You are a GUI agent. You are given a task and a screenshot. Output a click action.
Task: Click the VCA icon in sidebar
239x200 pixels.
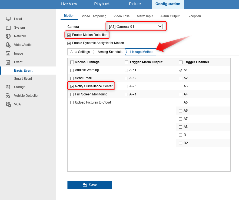[8, 104]
